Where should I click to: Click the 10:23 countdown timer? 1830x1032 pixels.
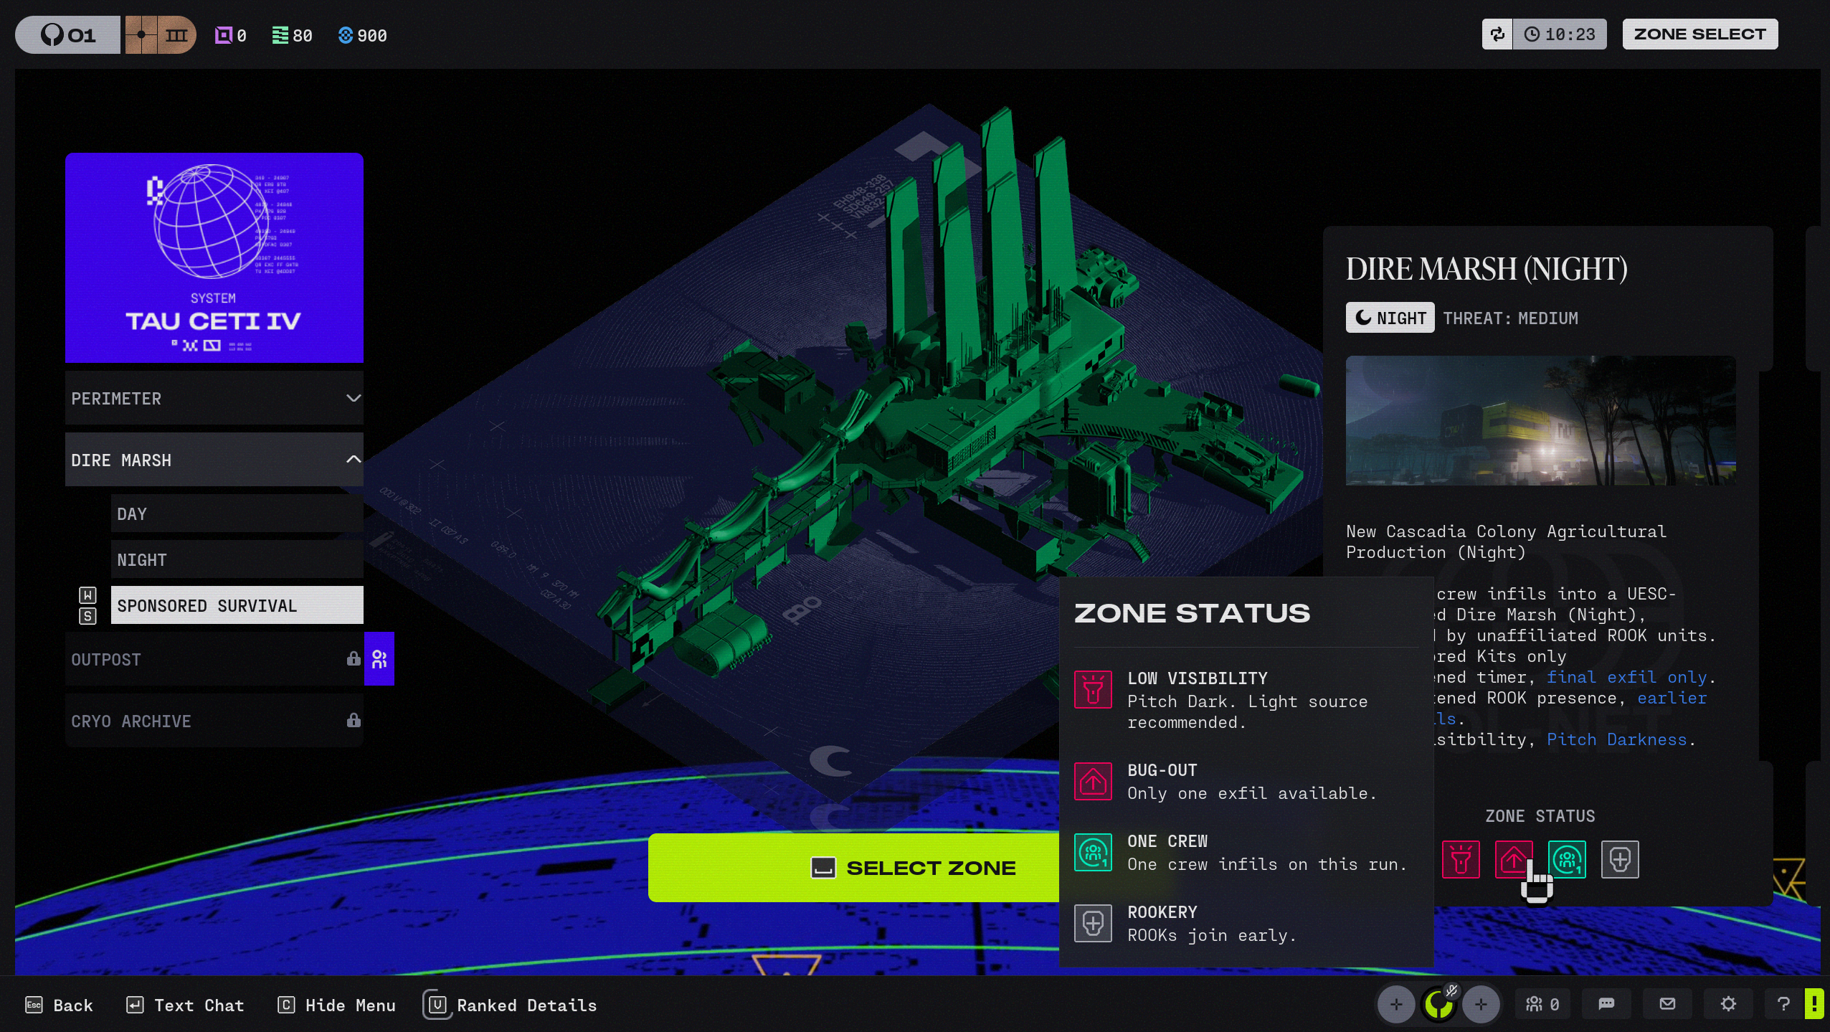tap(1560, 34)
